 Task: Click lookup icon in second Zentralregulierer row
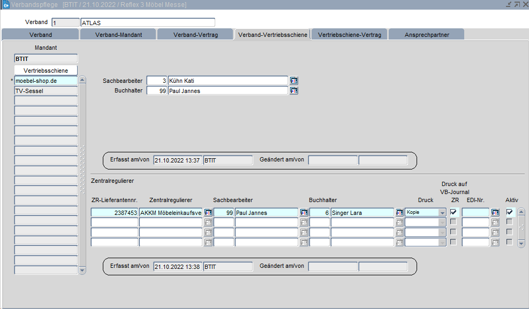[208, 222]
